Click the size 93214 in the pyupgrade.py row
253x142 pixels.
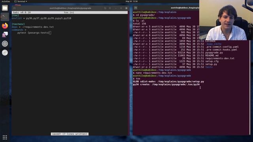(181, 52)
